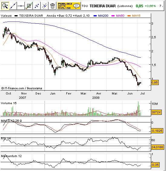
Task: Click the IT-Finance.com / Boursorama credit
Action: pyautogui.click(x=22, y=88)
